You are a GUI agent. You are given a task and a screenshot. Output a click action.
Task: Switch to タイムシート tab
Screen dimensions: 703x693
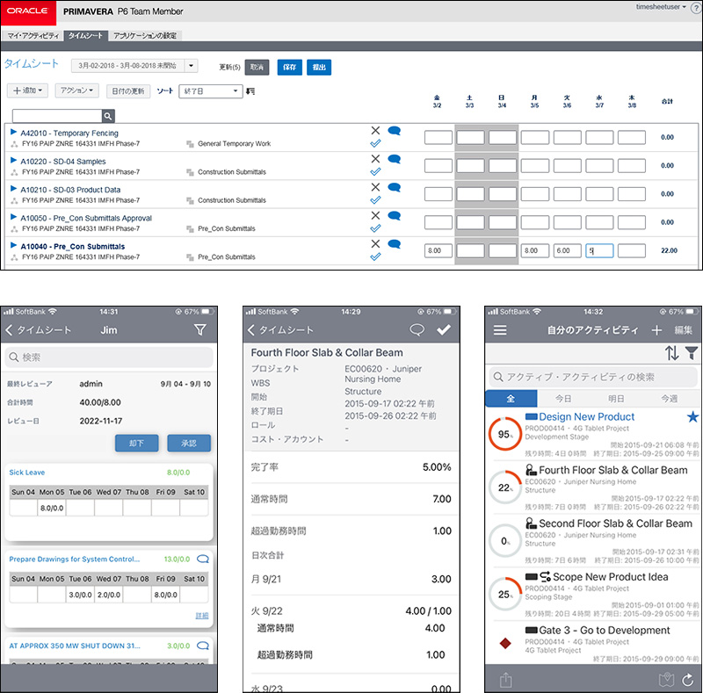85,35
